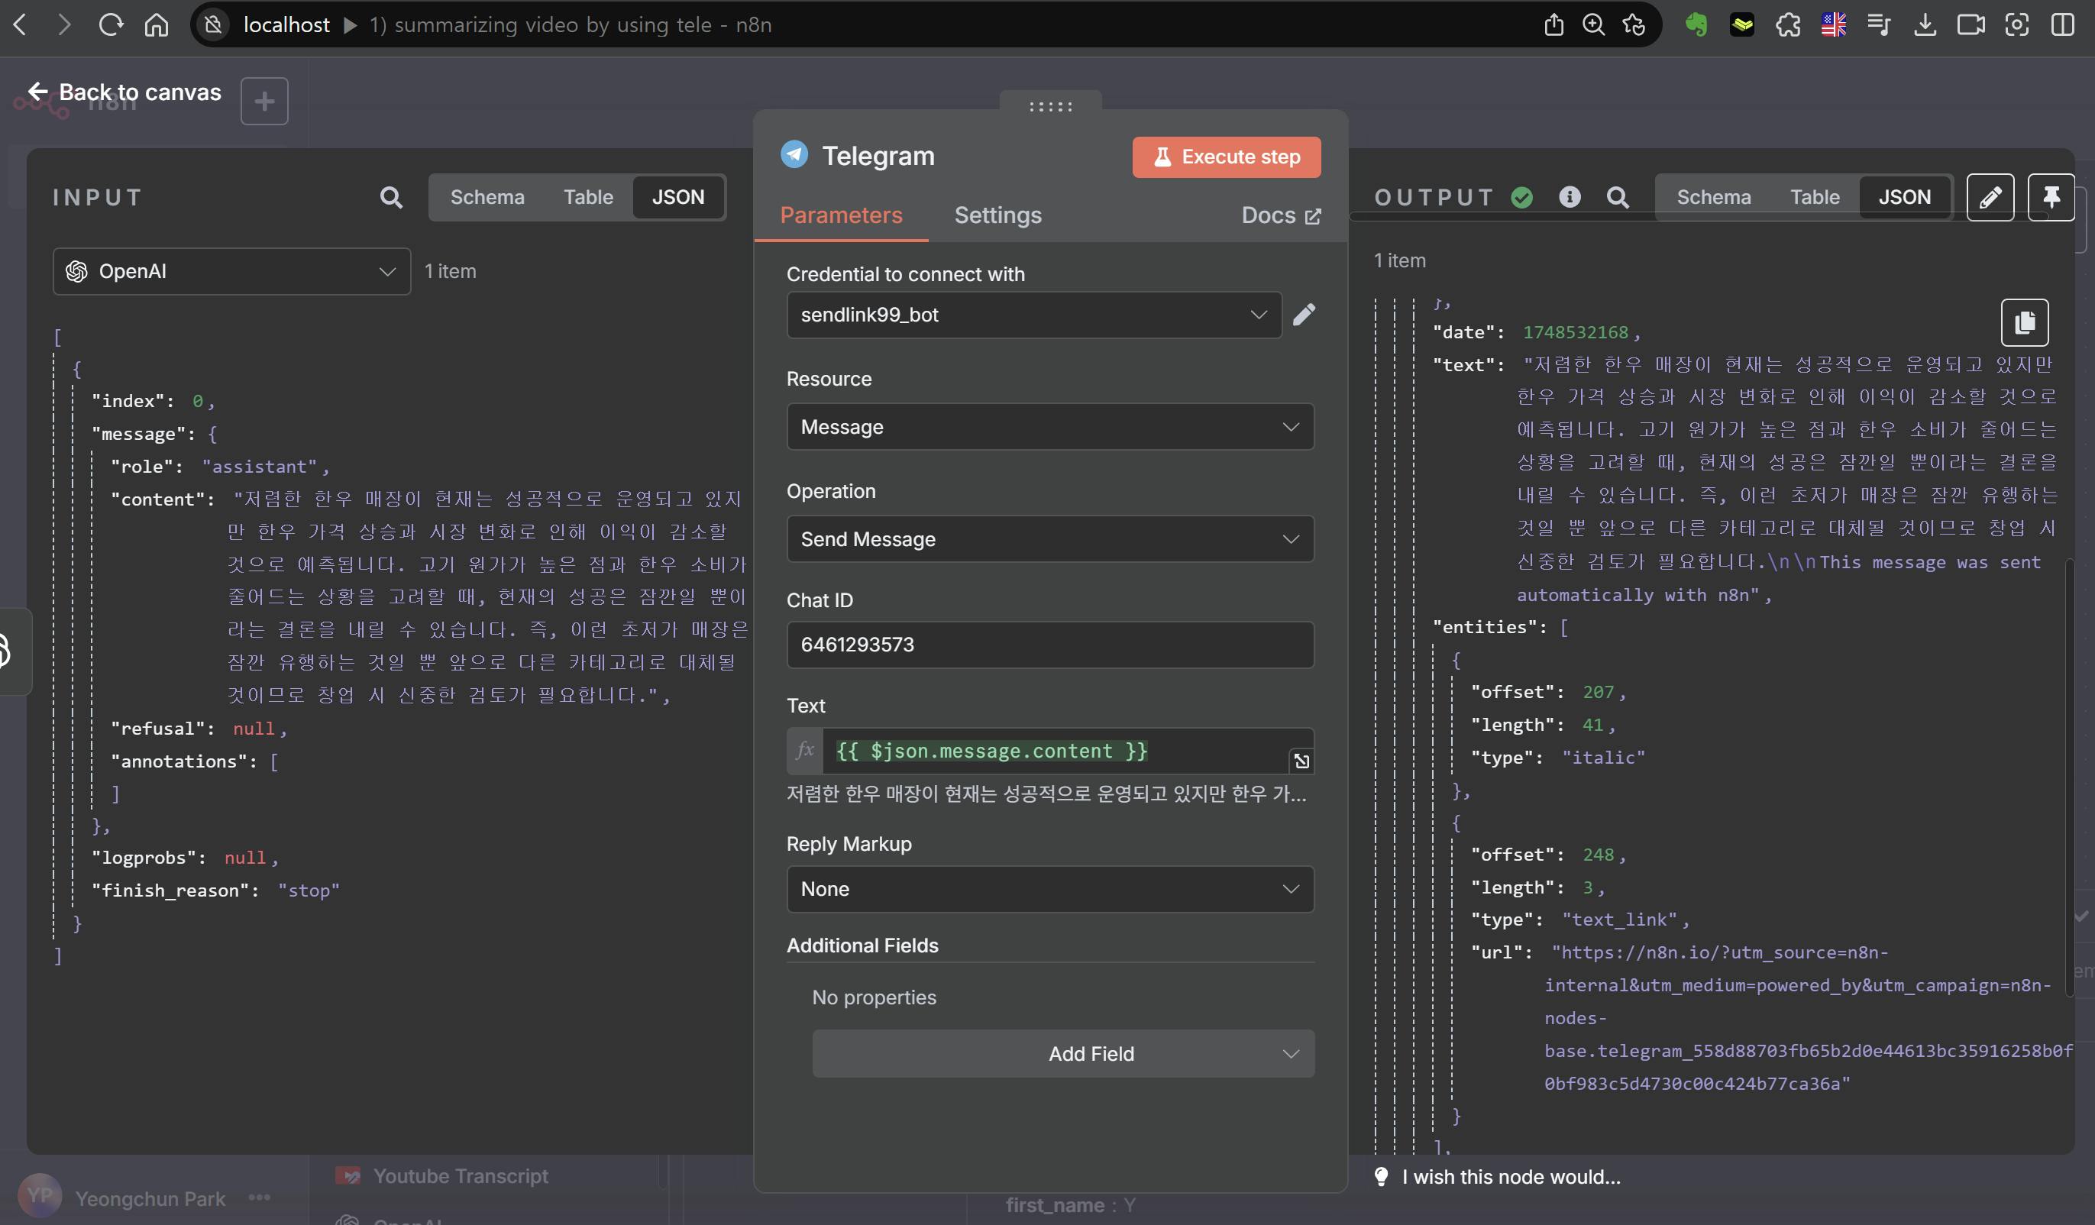The image size is (2095, 1225).
Task: Select the Parameters tab
Action: point(840,215)
